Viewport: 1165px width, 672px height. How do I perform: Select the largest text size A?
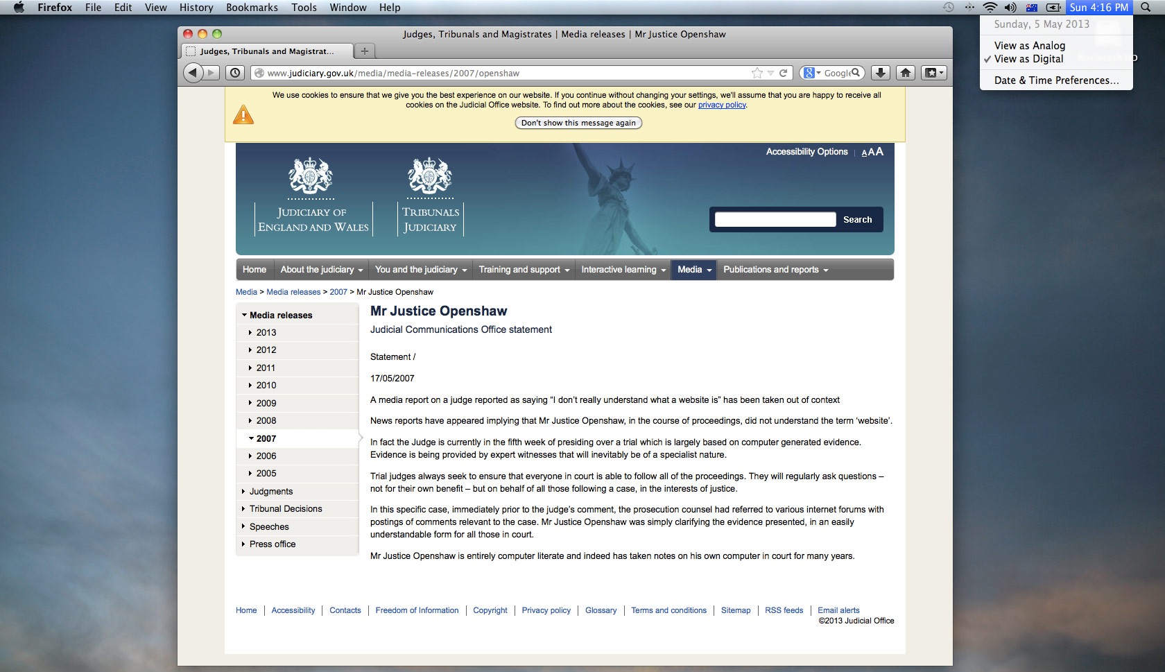(x=879, y=151)
